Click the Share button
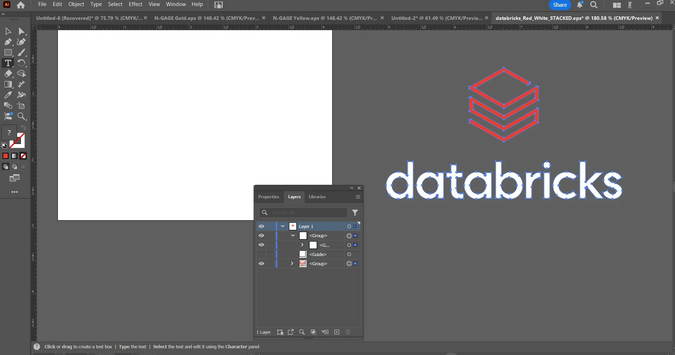This screenshot has width=675, height=355. (x=560, y=5)
